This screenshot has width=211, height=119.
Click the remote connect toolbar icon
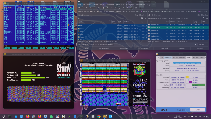[136, 8]
